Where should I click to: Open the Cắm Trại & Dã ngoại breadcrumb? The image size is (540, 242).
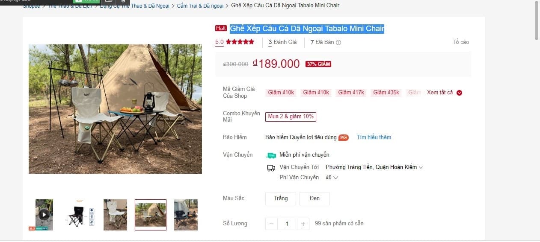tap(200, 6)
